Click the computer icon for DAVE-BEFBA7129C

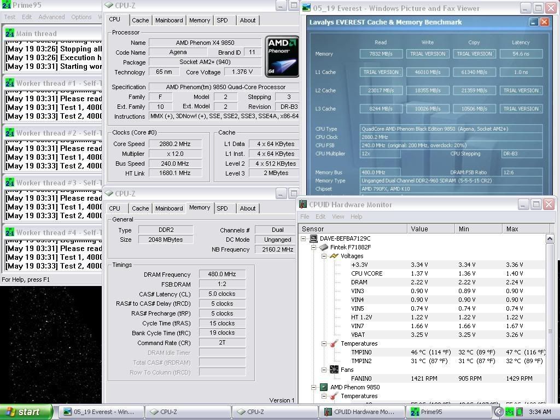313,238
